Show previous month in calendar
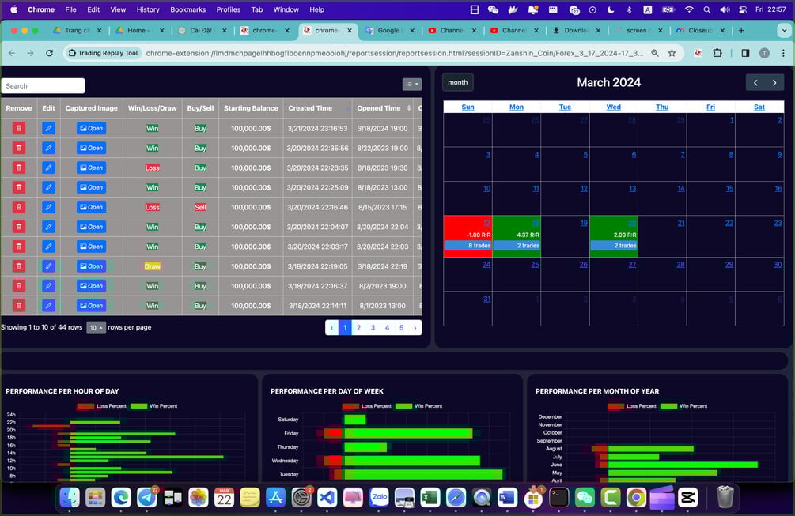The height and width of the screenshot is (516, 795). coord(755,82)
